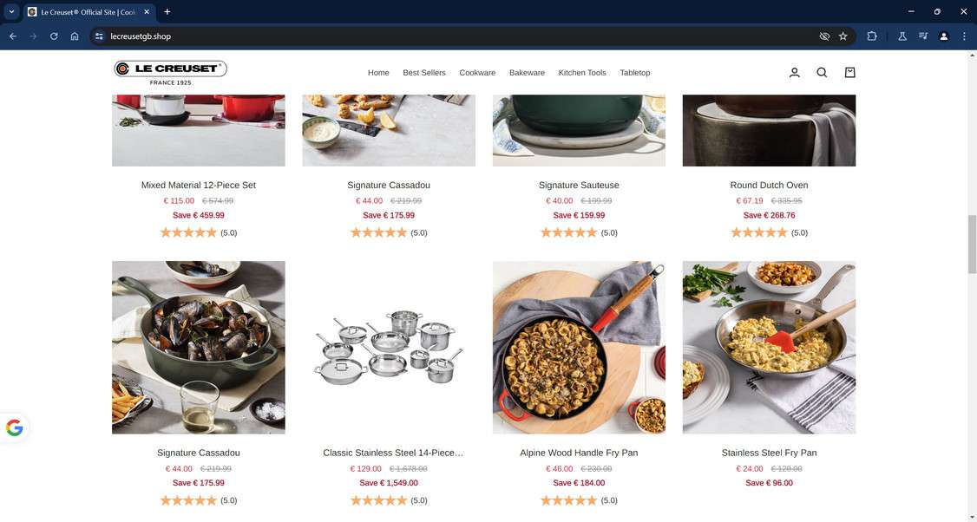The height and width of the screenshot is (522, 977).
Task: Expand the tab search dropdown arrow
Action: click(11, 12)
